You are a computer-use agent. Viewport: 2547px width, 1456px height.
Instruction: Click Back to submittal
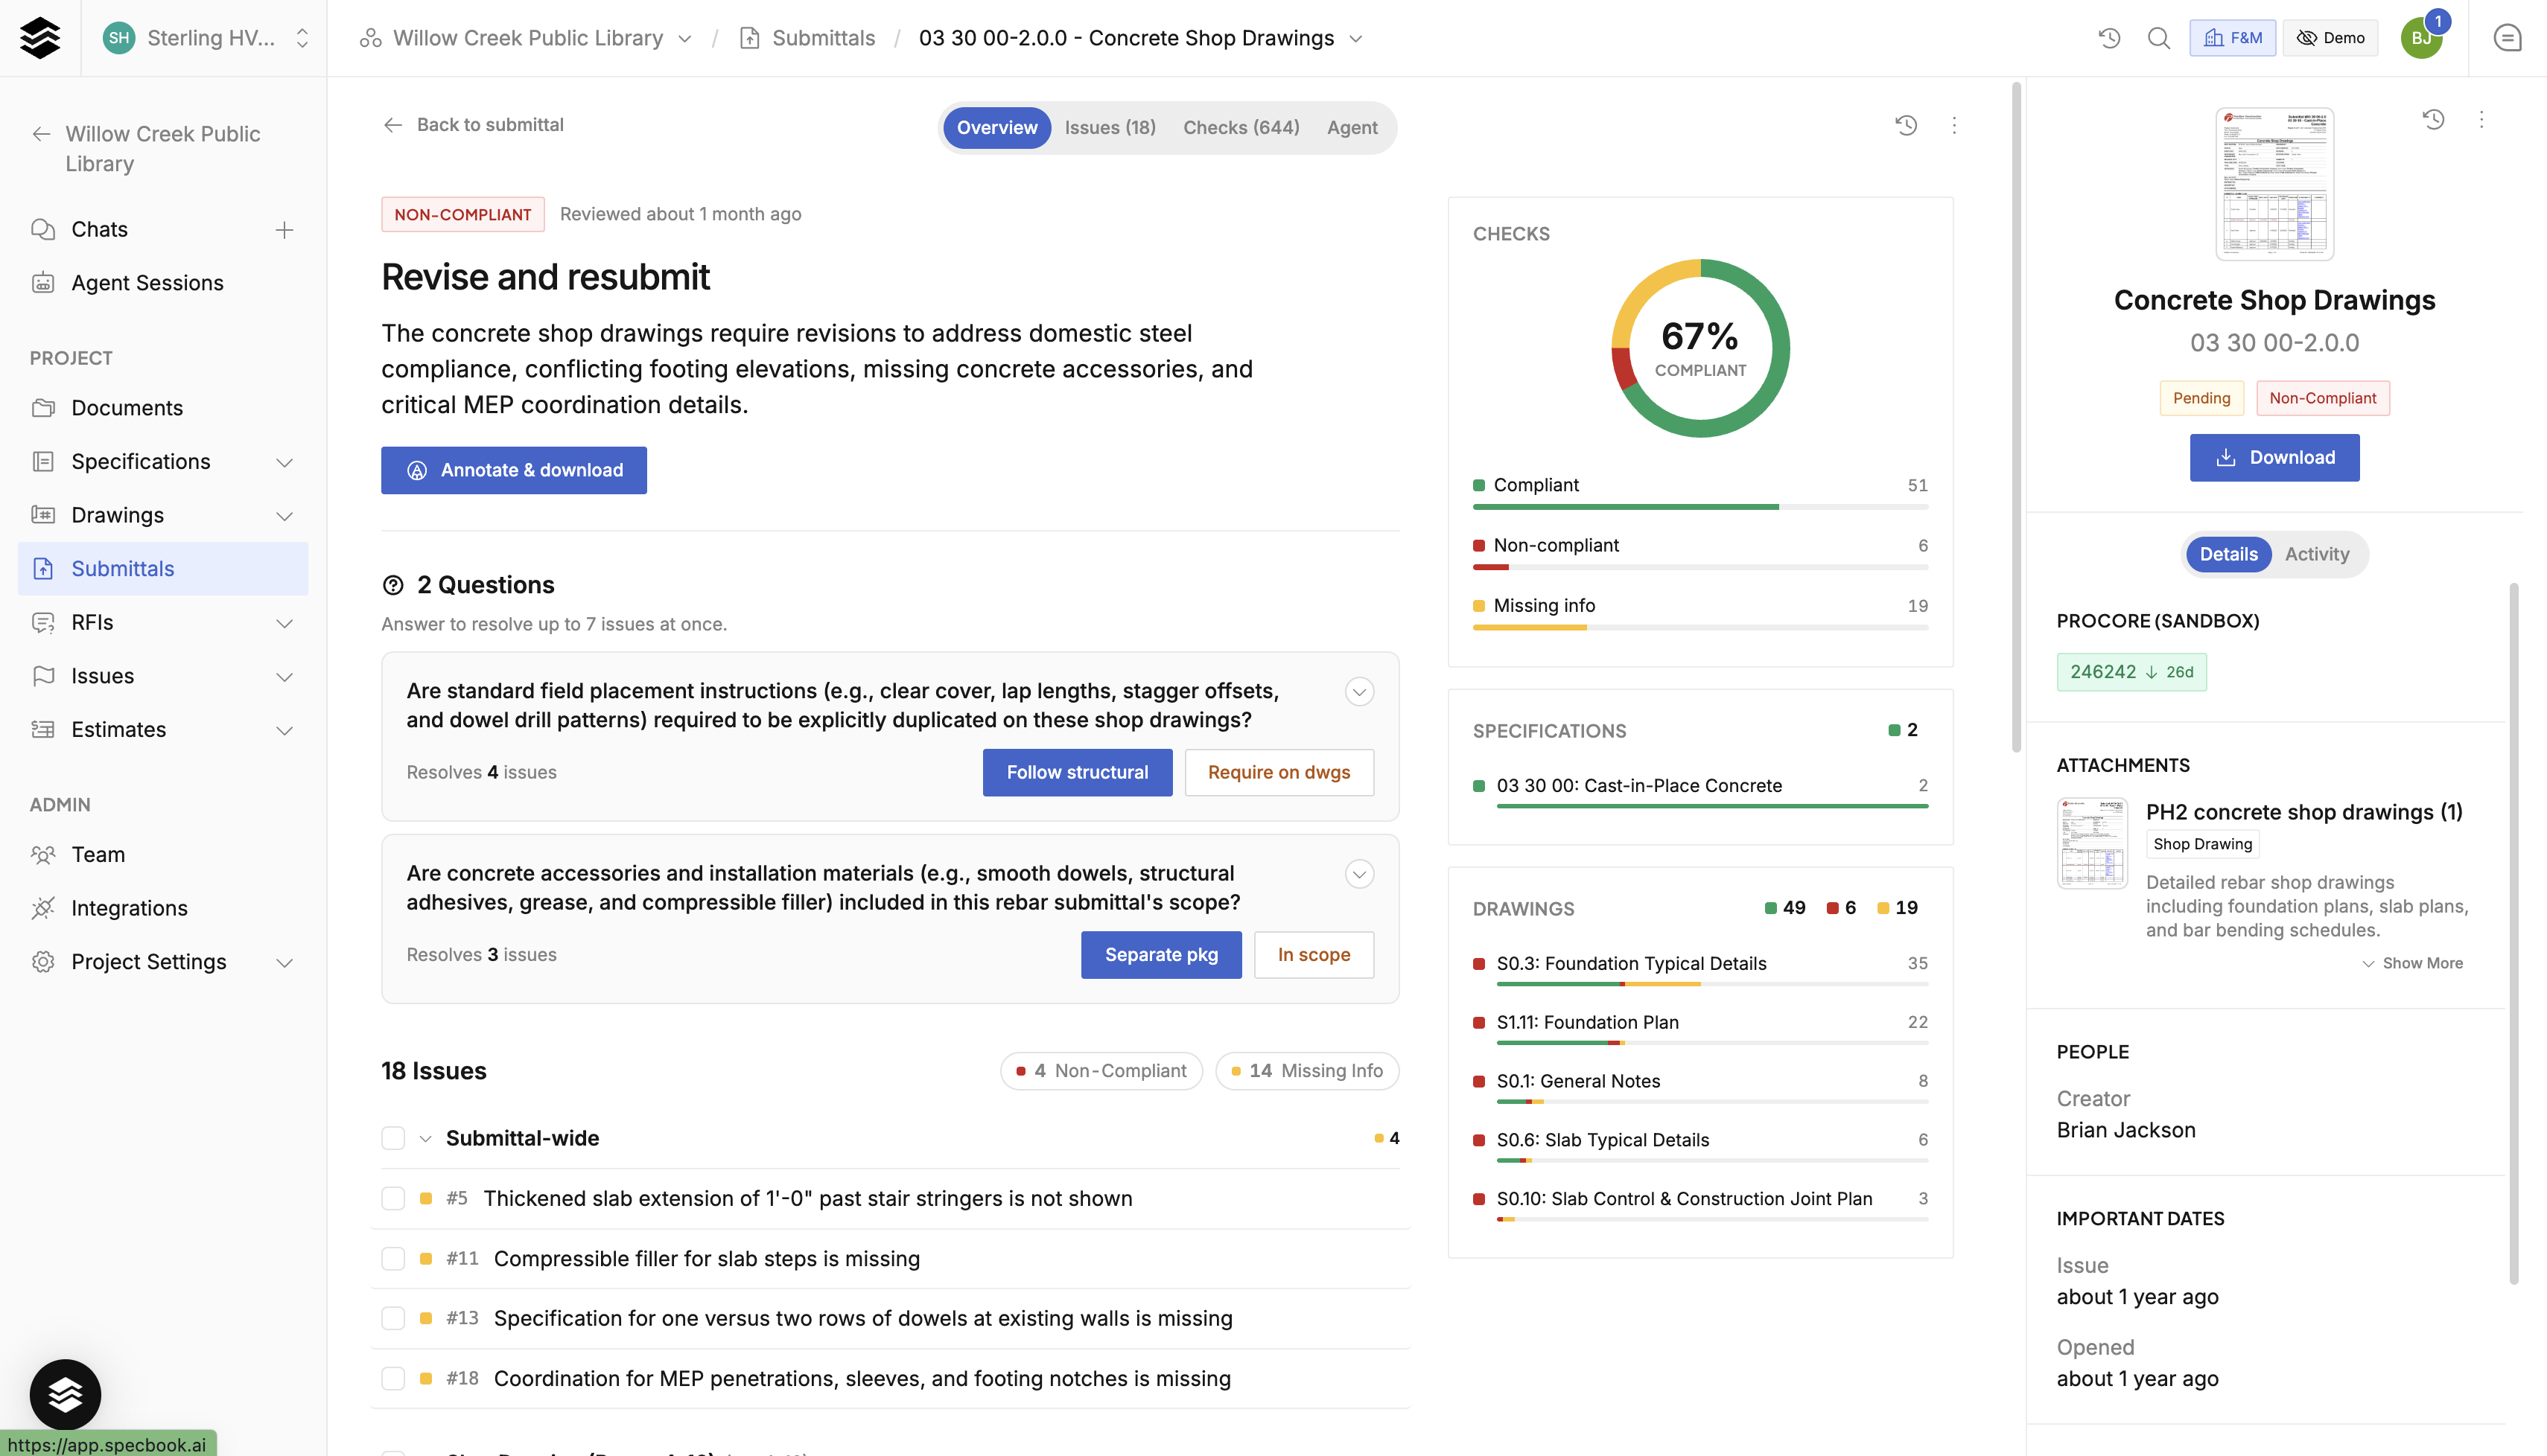pos(473,125)
